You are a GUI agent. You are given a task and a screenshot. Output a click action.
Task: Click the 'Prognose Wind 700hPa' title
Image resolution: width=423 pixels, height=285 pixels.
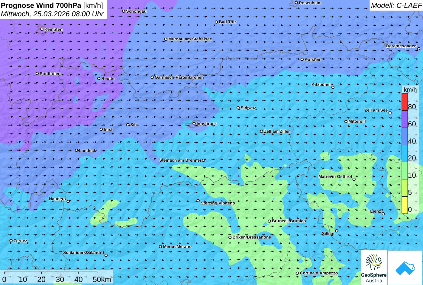pyautogui.click(x=41, y=5)
